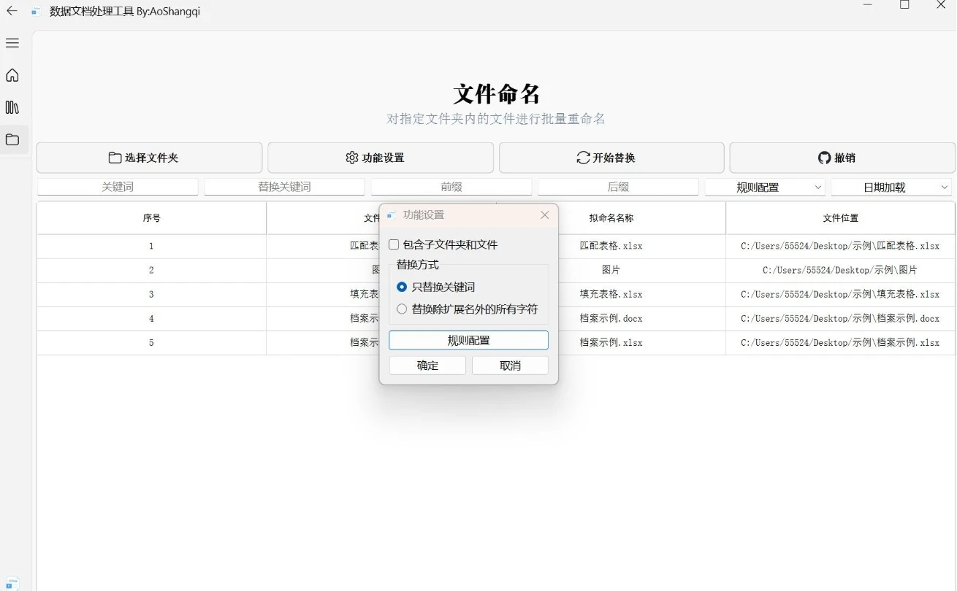Image resolution: width=957 pixels, height=591 pixels.
Task: Go to the home icon in sidebar
Action: pyautogui.click(x=12, y=75)
